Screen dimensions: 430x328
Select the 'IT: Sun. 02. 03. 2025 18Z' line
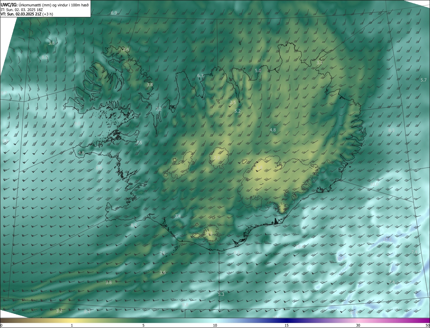(x=21, y=9)
